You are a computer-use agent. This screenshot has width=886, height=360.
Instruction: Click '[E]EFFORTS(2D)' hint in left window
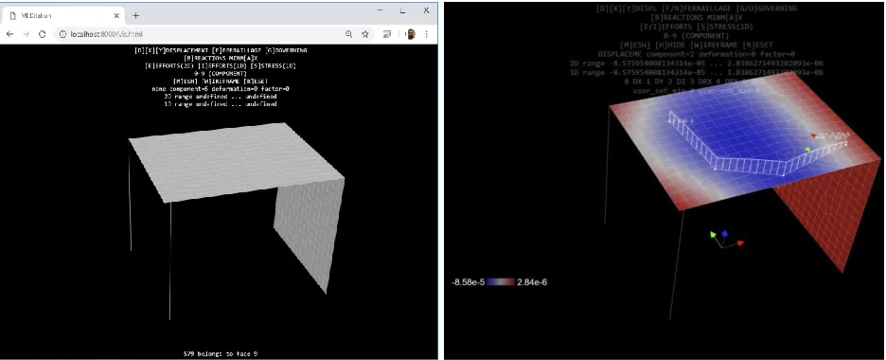[x=169, y=65]
